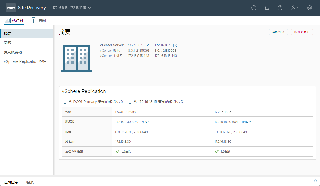Open 操作 dropdown for 172.16.18.30:8043

(x=246, y=122)
